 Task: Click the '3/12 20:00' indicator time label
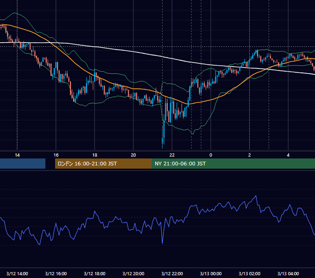(x=133, y=273)
